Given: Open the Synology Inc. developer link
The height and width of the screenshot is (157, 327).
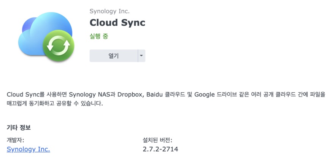Looking at the screenshot, I should tap(28, 149).
